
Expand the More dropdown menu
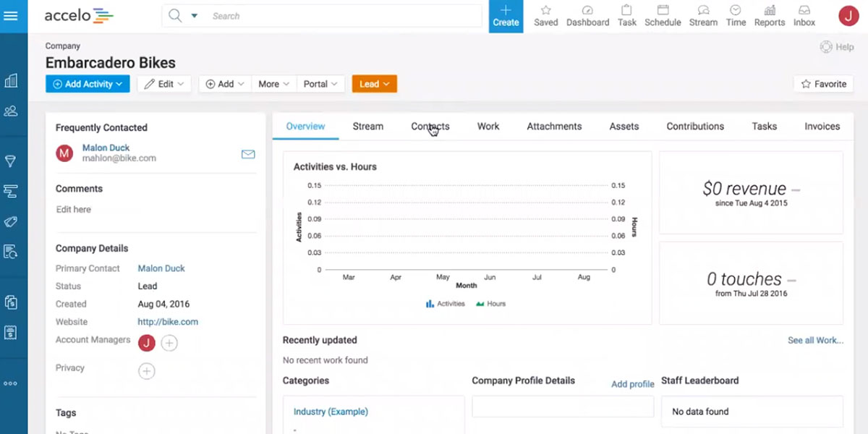(273, 84)
